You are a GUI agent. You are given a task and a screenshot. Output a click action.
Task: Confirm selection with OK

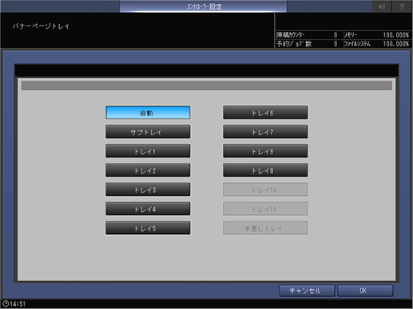tap(365, 291)
